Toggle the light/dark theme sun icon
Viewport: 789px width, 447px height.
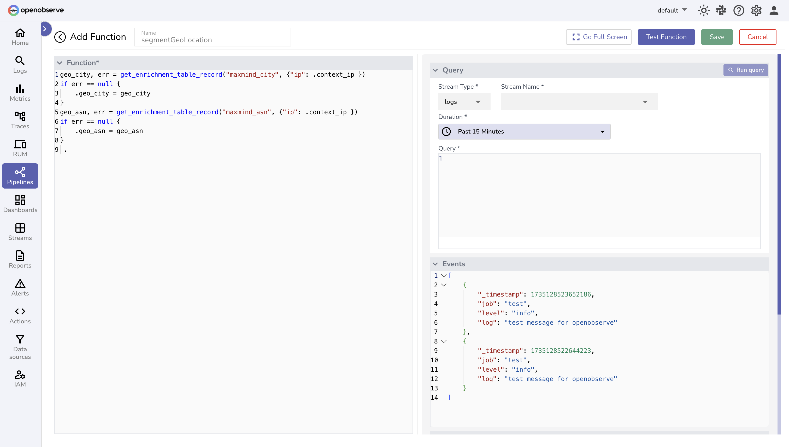703,10
